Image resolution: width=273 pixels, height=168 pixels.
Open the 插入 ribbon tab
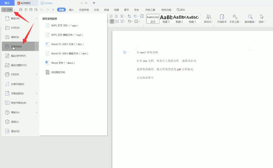[x=71, y=10]
